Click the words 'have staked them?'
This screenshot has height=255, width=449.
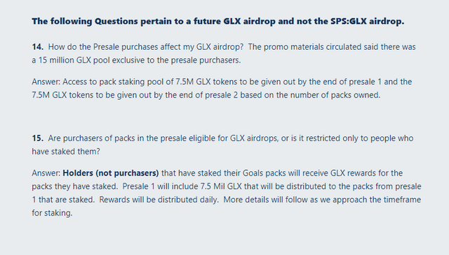[x=66, y=152]
